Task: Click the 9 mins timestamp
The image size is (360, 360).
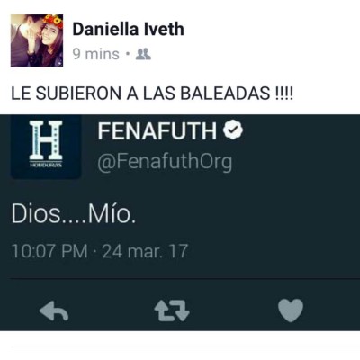Action: tap(96, 54)
